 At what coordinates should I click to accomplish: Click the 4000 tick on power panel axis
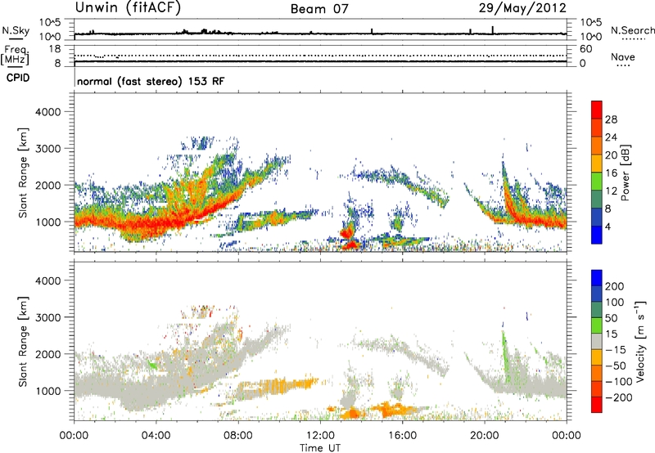pyautogui.click(x=47, y=112)
